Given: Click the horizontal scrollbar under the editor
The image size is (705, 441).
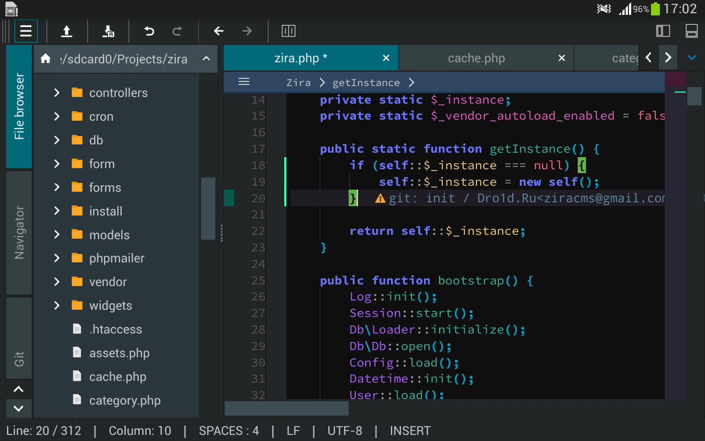Looking at the screenshot, I should point(286,408).
